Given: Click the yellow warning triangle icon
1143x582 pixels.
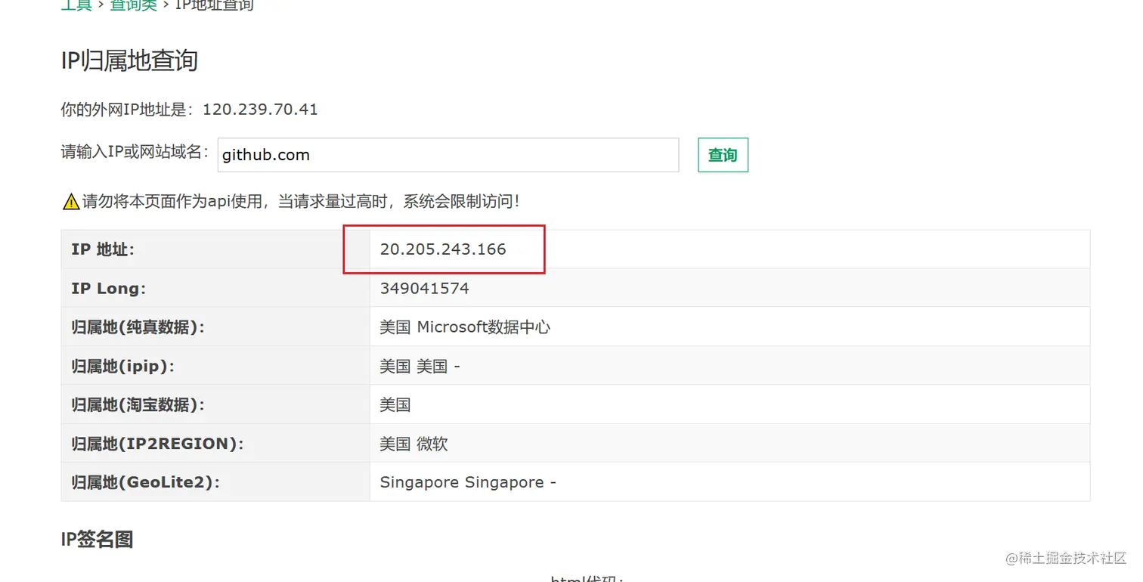Looking at the screenshot, I should (x=71, y=202).
